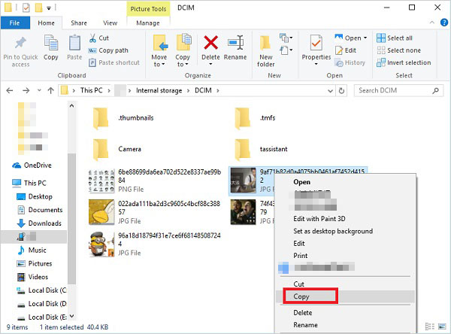Click the Properties icon in quick access toolbar
This screenshot has width=451, height=334.
point(26,8)
